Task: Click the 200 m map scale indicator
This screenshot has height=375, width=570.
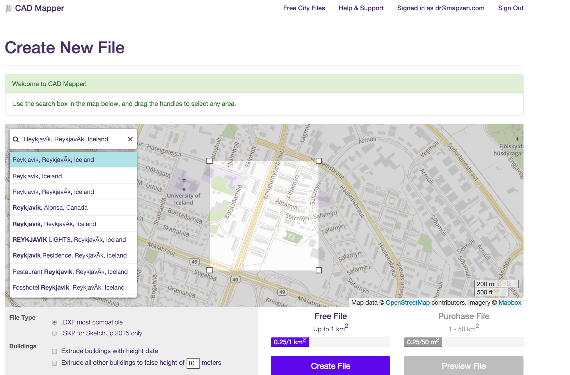Action: [x=497, y=284]
